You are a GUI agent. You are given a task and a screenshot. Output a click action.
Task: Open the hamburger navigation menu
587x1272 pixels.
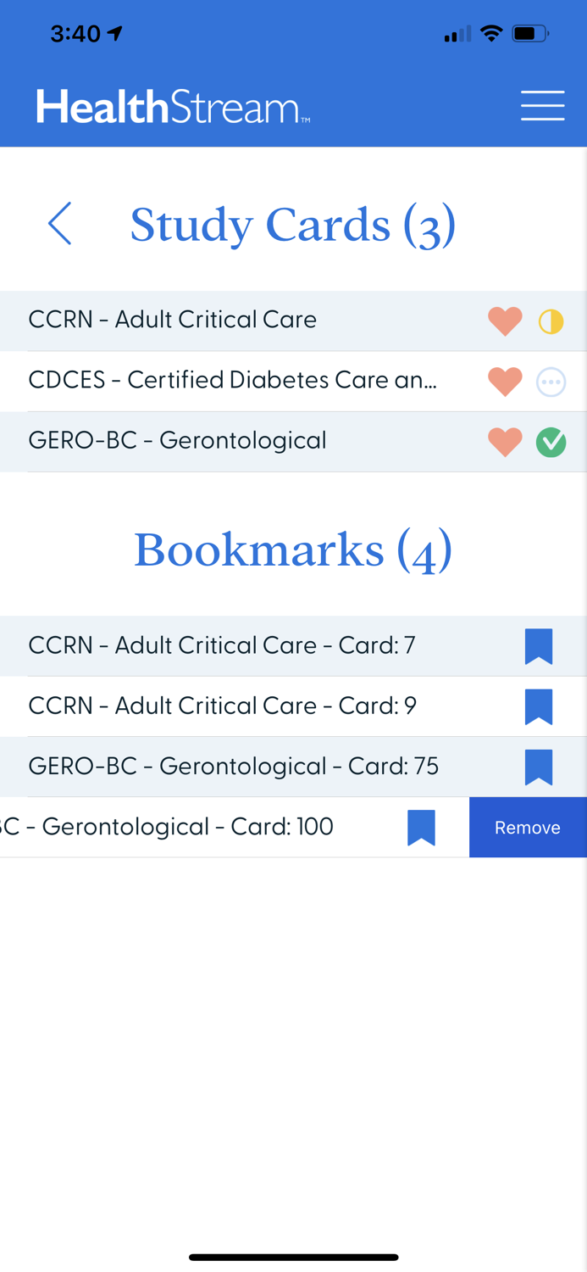pyautogui.click(x=542, y=105)
